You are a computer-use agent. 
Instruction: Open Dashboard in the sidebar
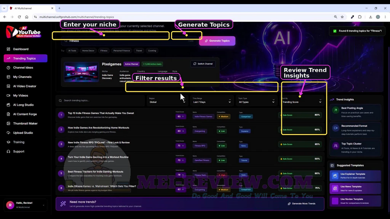coord(21,49)
